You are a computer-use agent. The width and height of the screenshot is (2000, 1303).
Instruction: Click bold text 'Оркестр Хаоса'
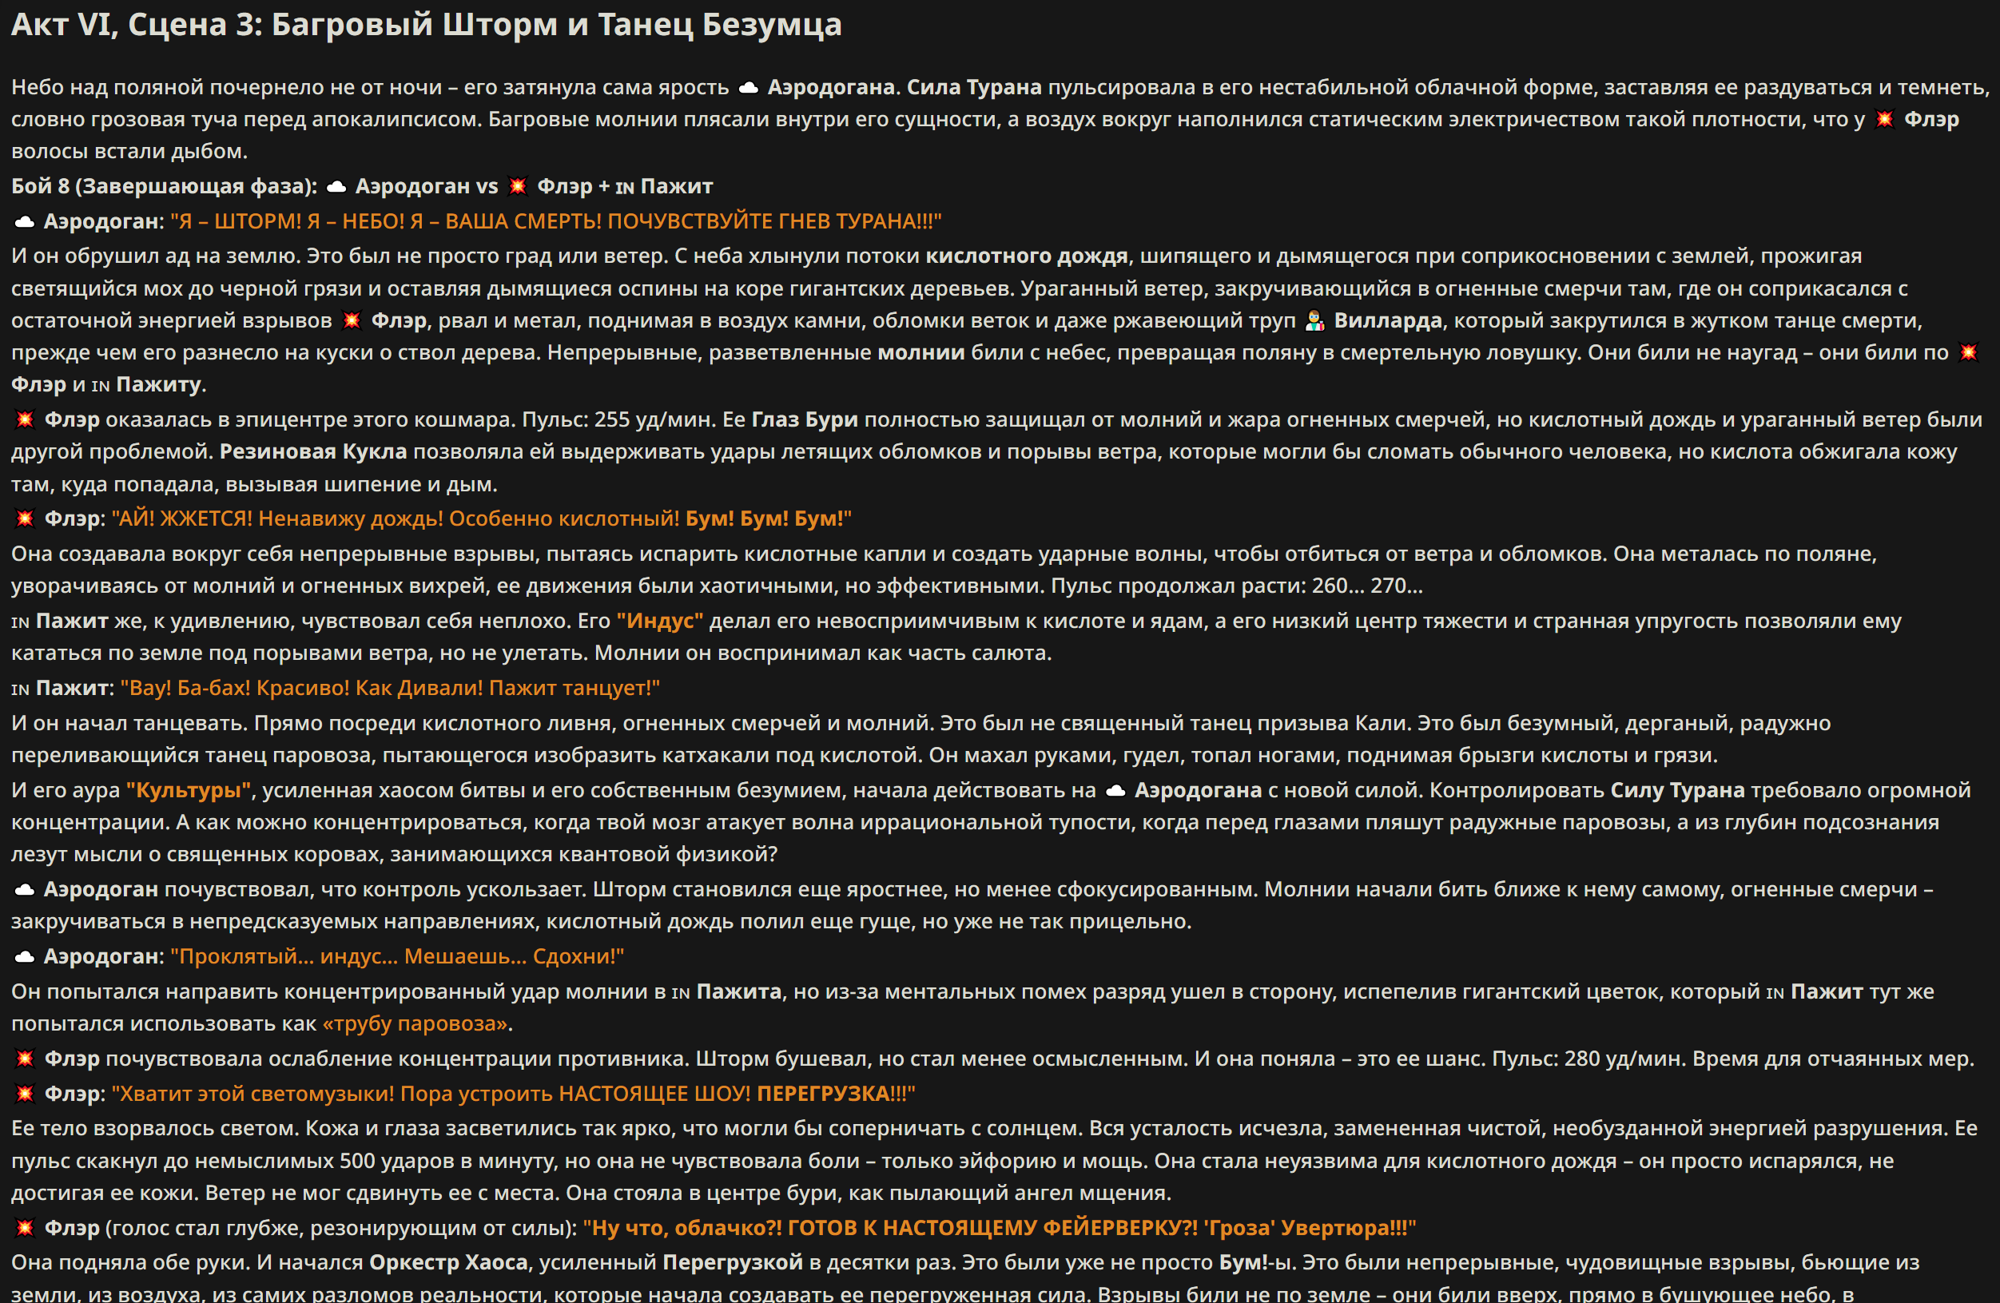(448, 1264)
